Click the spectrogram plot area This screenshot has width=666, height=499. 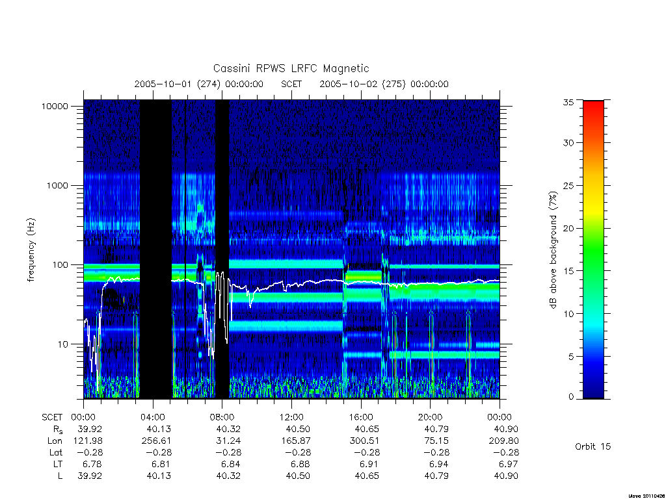[291, 249]
